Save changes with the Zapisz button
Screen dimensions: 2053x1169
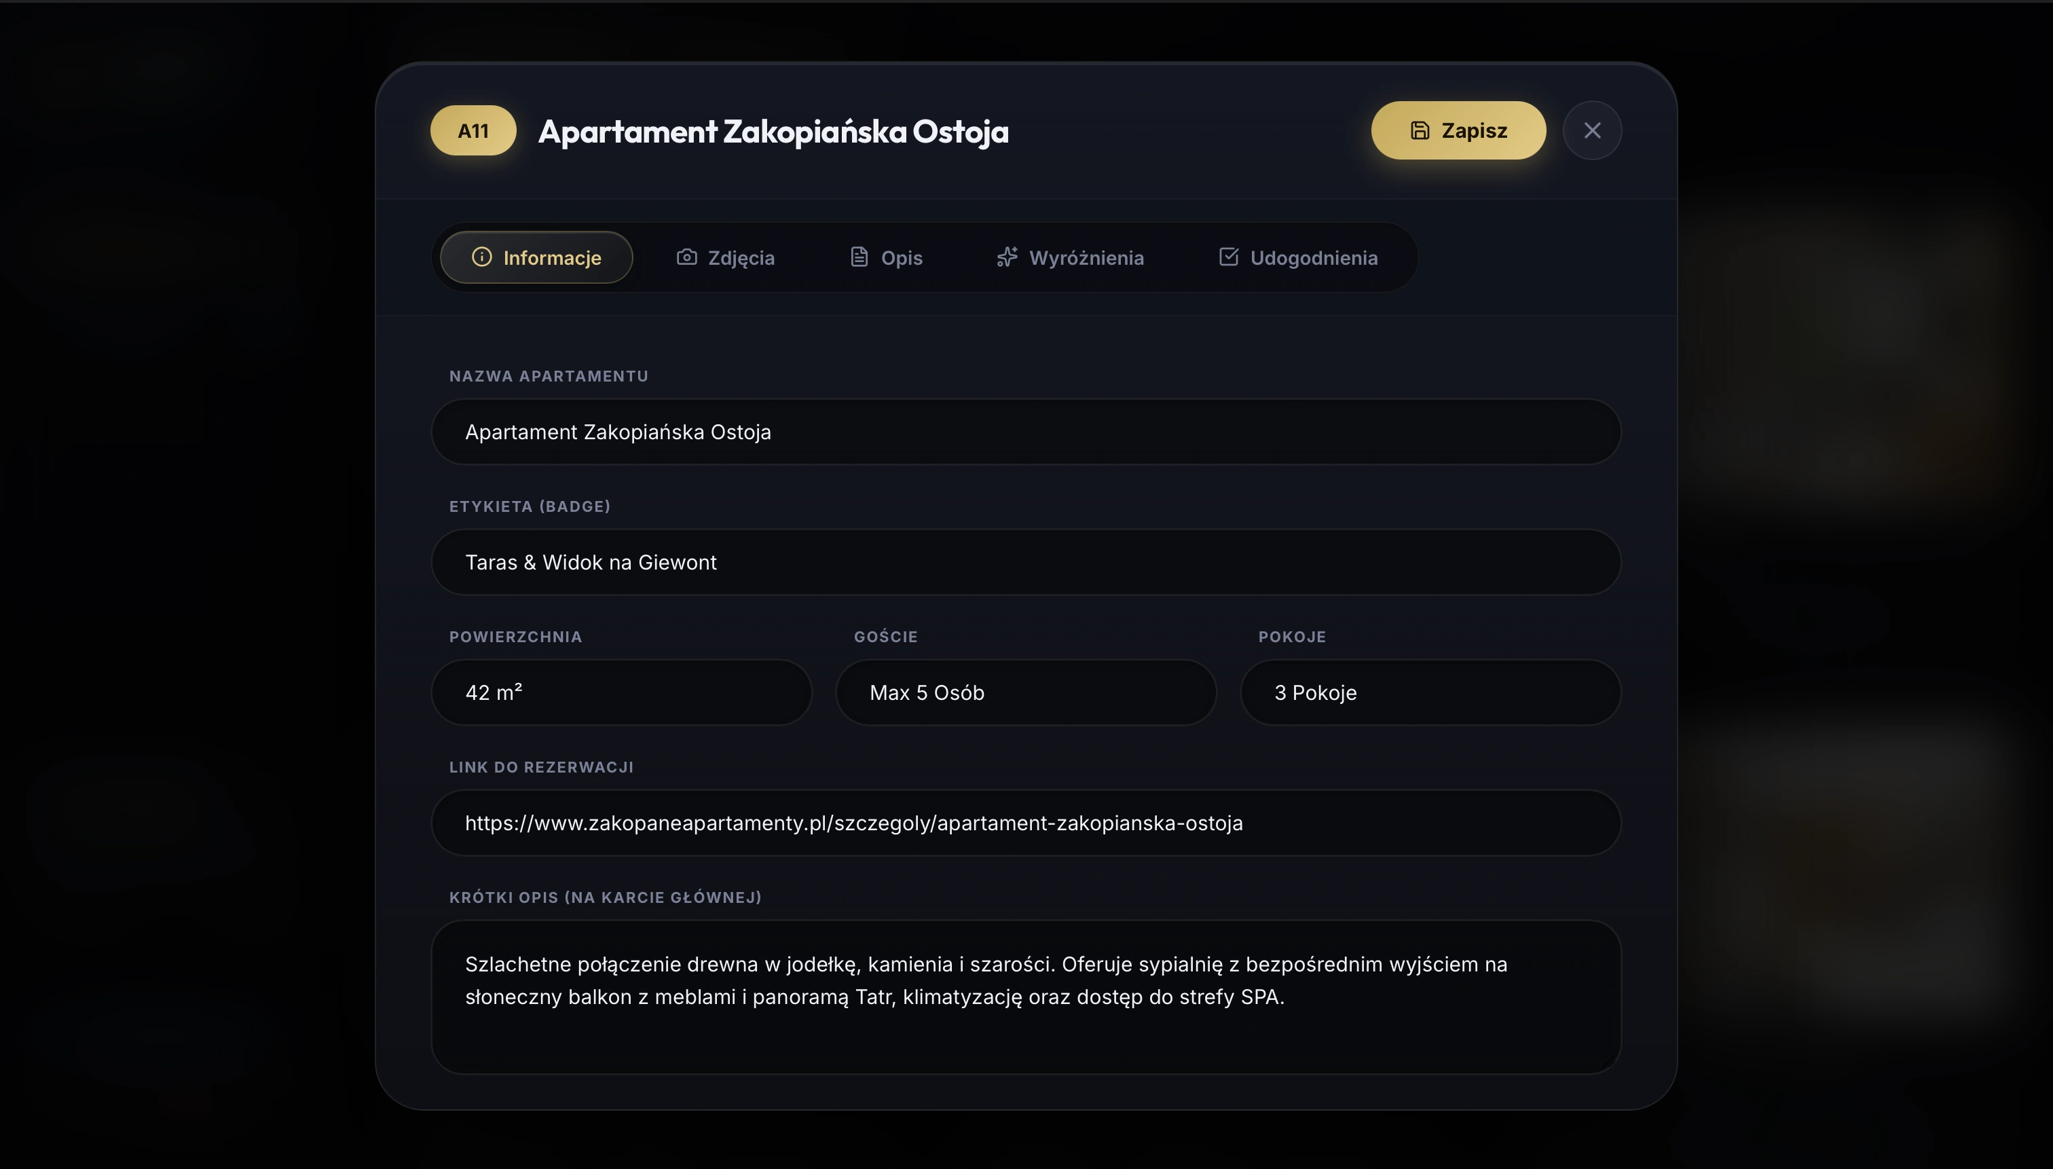click(x=1458, y=130)
